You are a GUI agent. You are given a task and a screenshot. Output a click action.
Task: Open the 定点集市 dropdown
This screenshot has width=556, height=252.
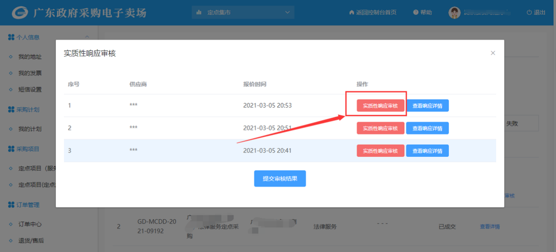click(x=243, y=13)
